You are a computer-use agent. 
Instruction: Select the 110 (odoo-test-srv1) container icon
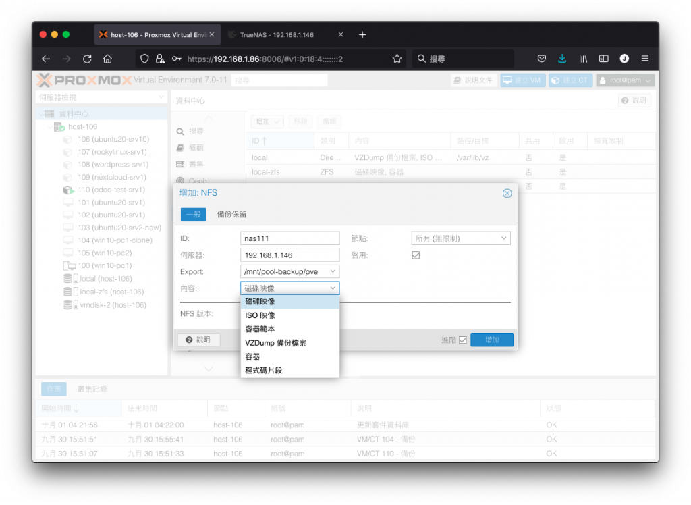click(68, 190)
